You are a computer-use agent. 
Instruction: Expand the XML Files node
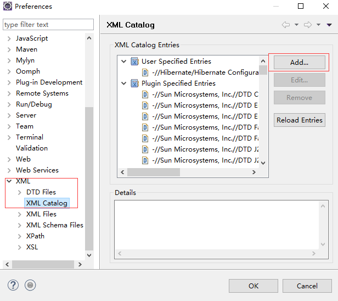[19, 214]
